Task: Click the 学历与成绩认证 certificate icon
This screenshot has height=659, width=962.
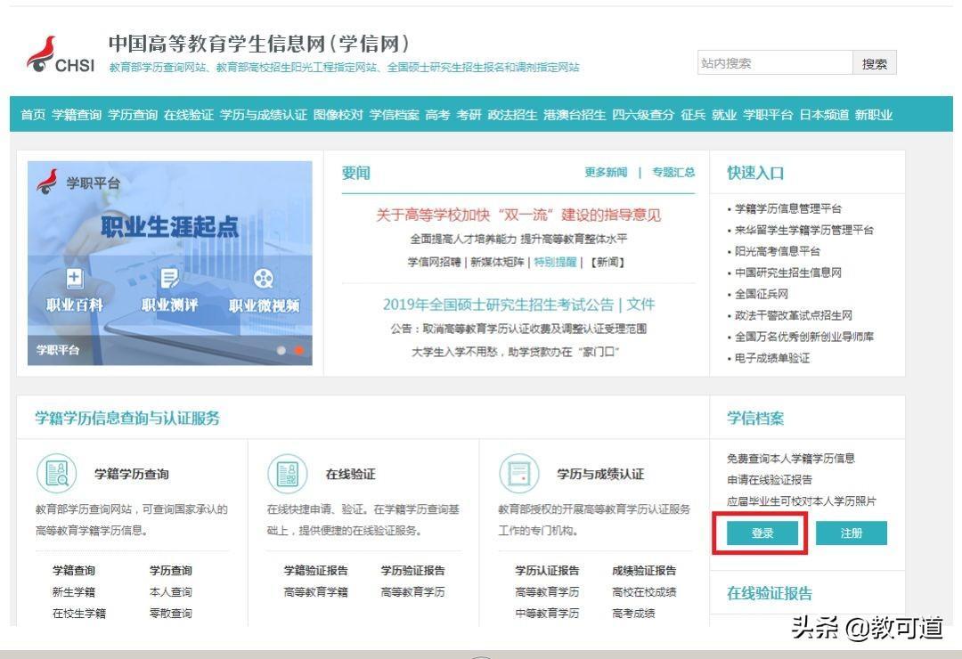Action: [x=519, y=474]
